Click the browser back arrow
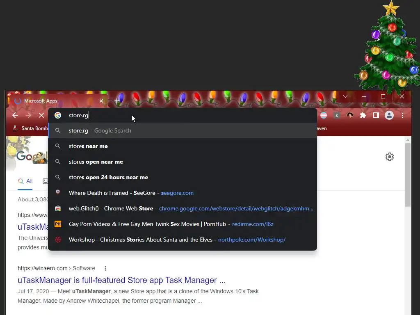The image size is (420, 315). (x=15, y=115)
